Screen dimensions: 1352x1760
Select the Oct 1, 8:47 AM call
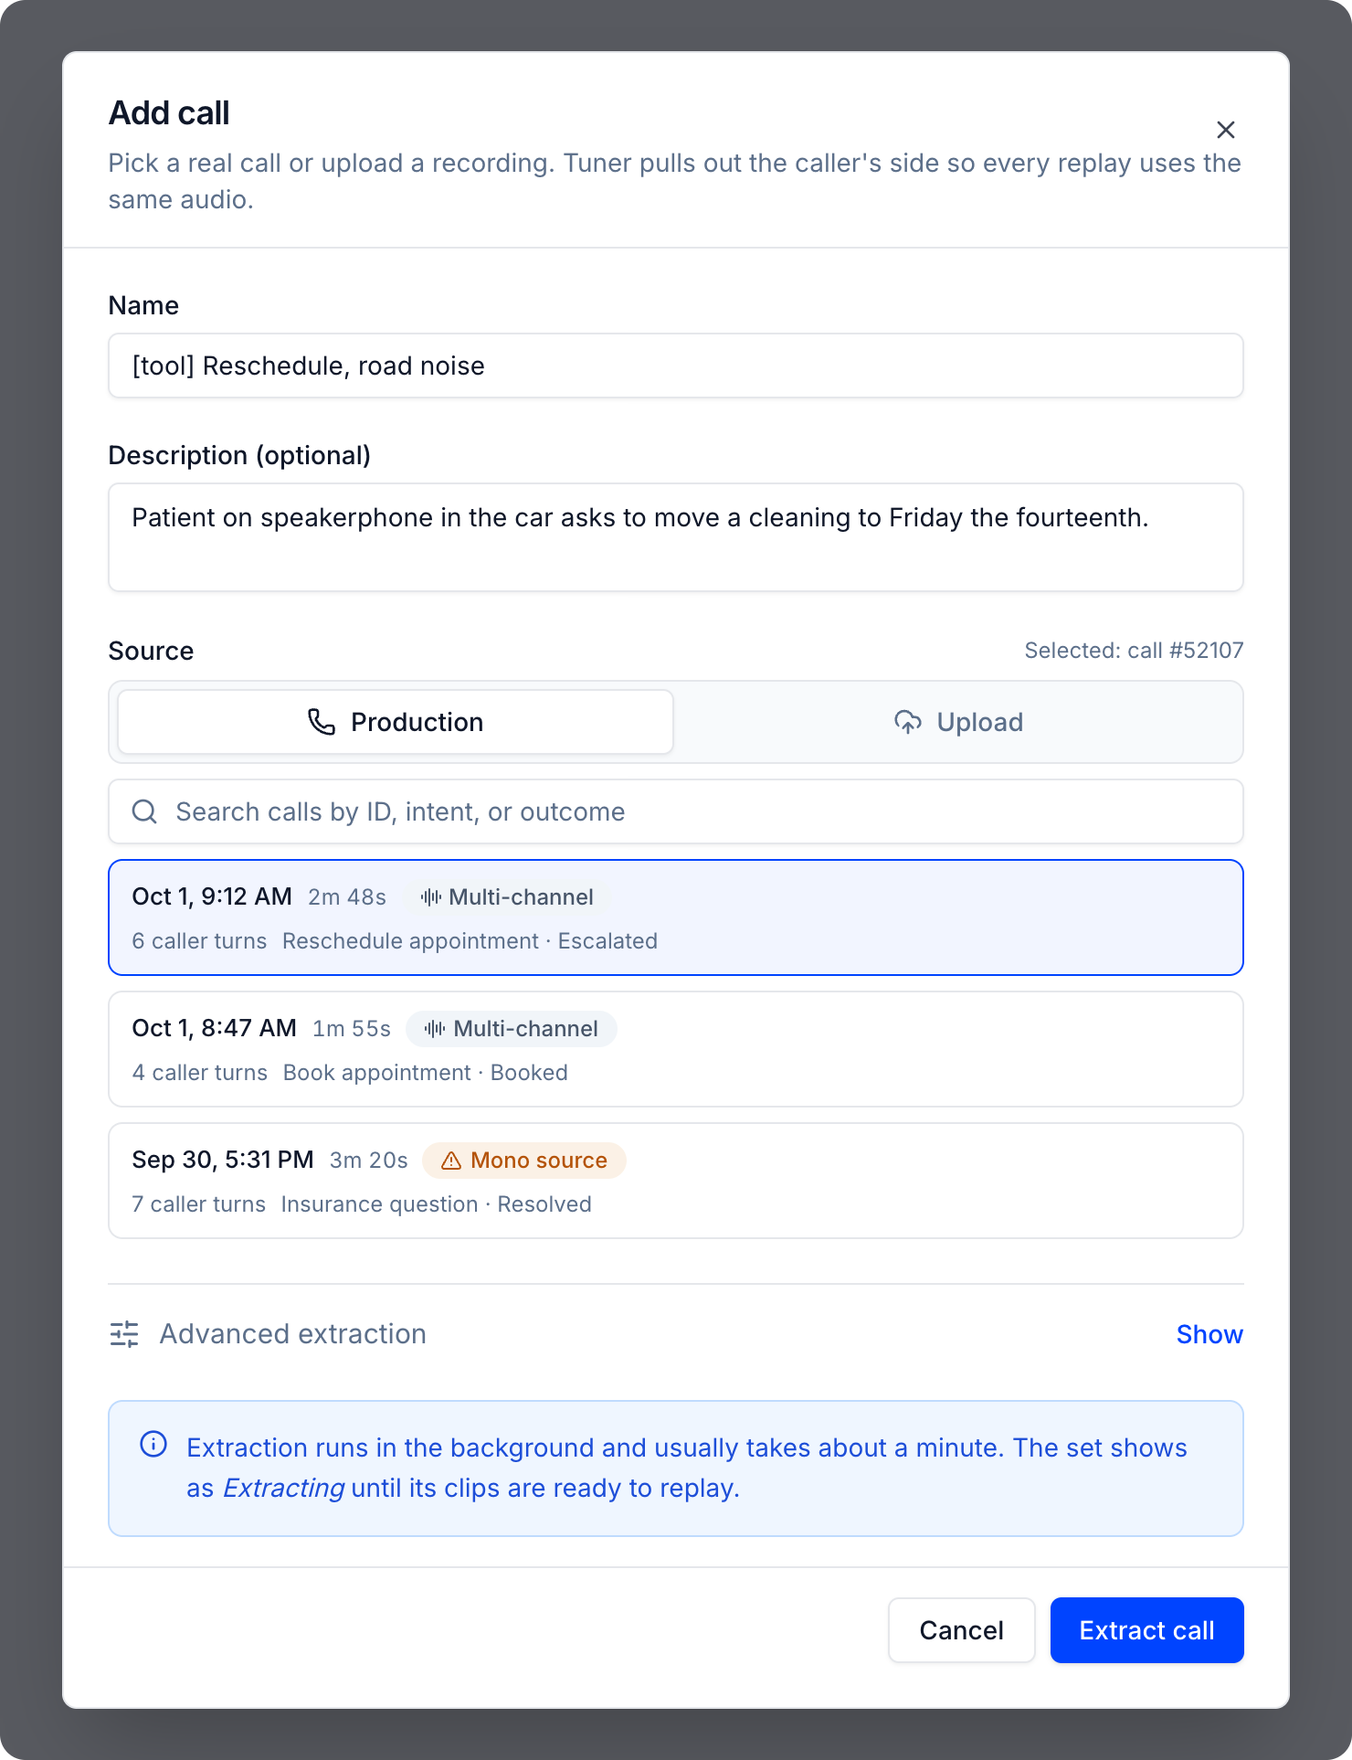tap(676, 1049)
